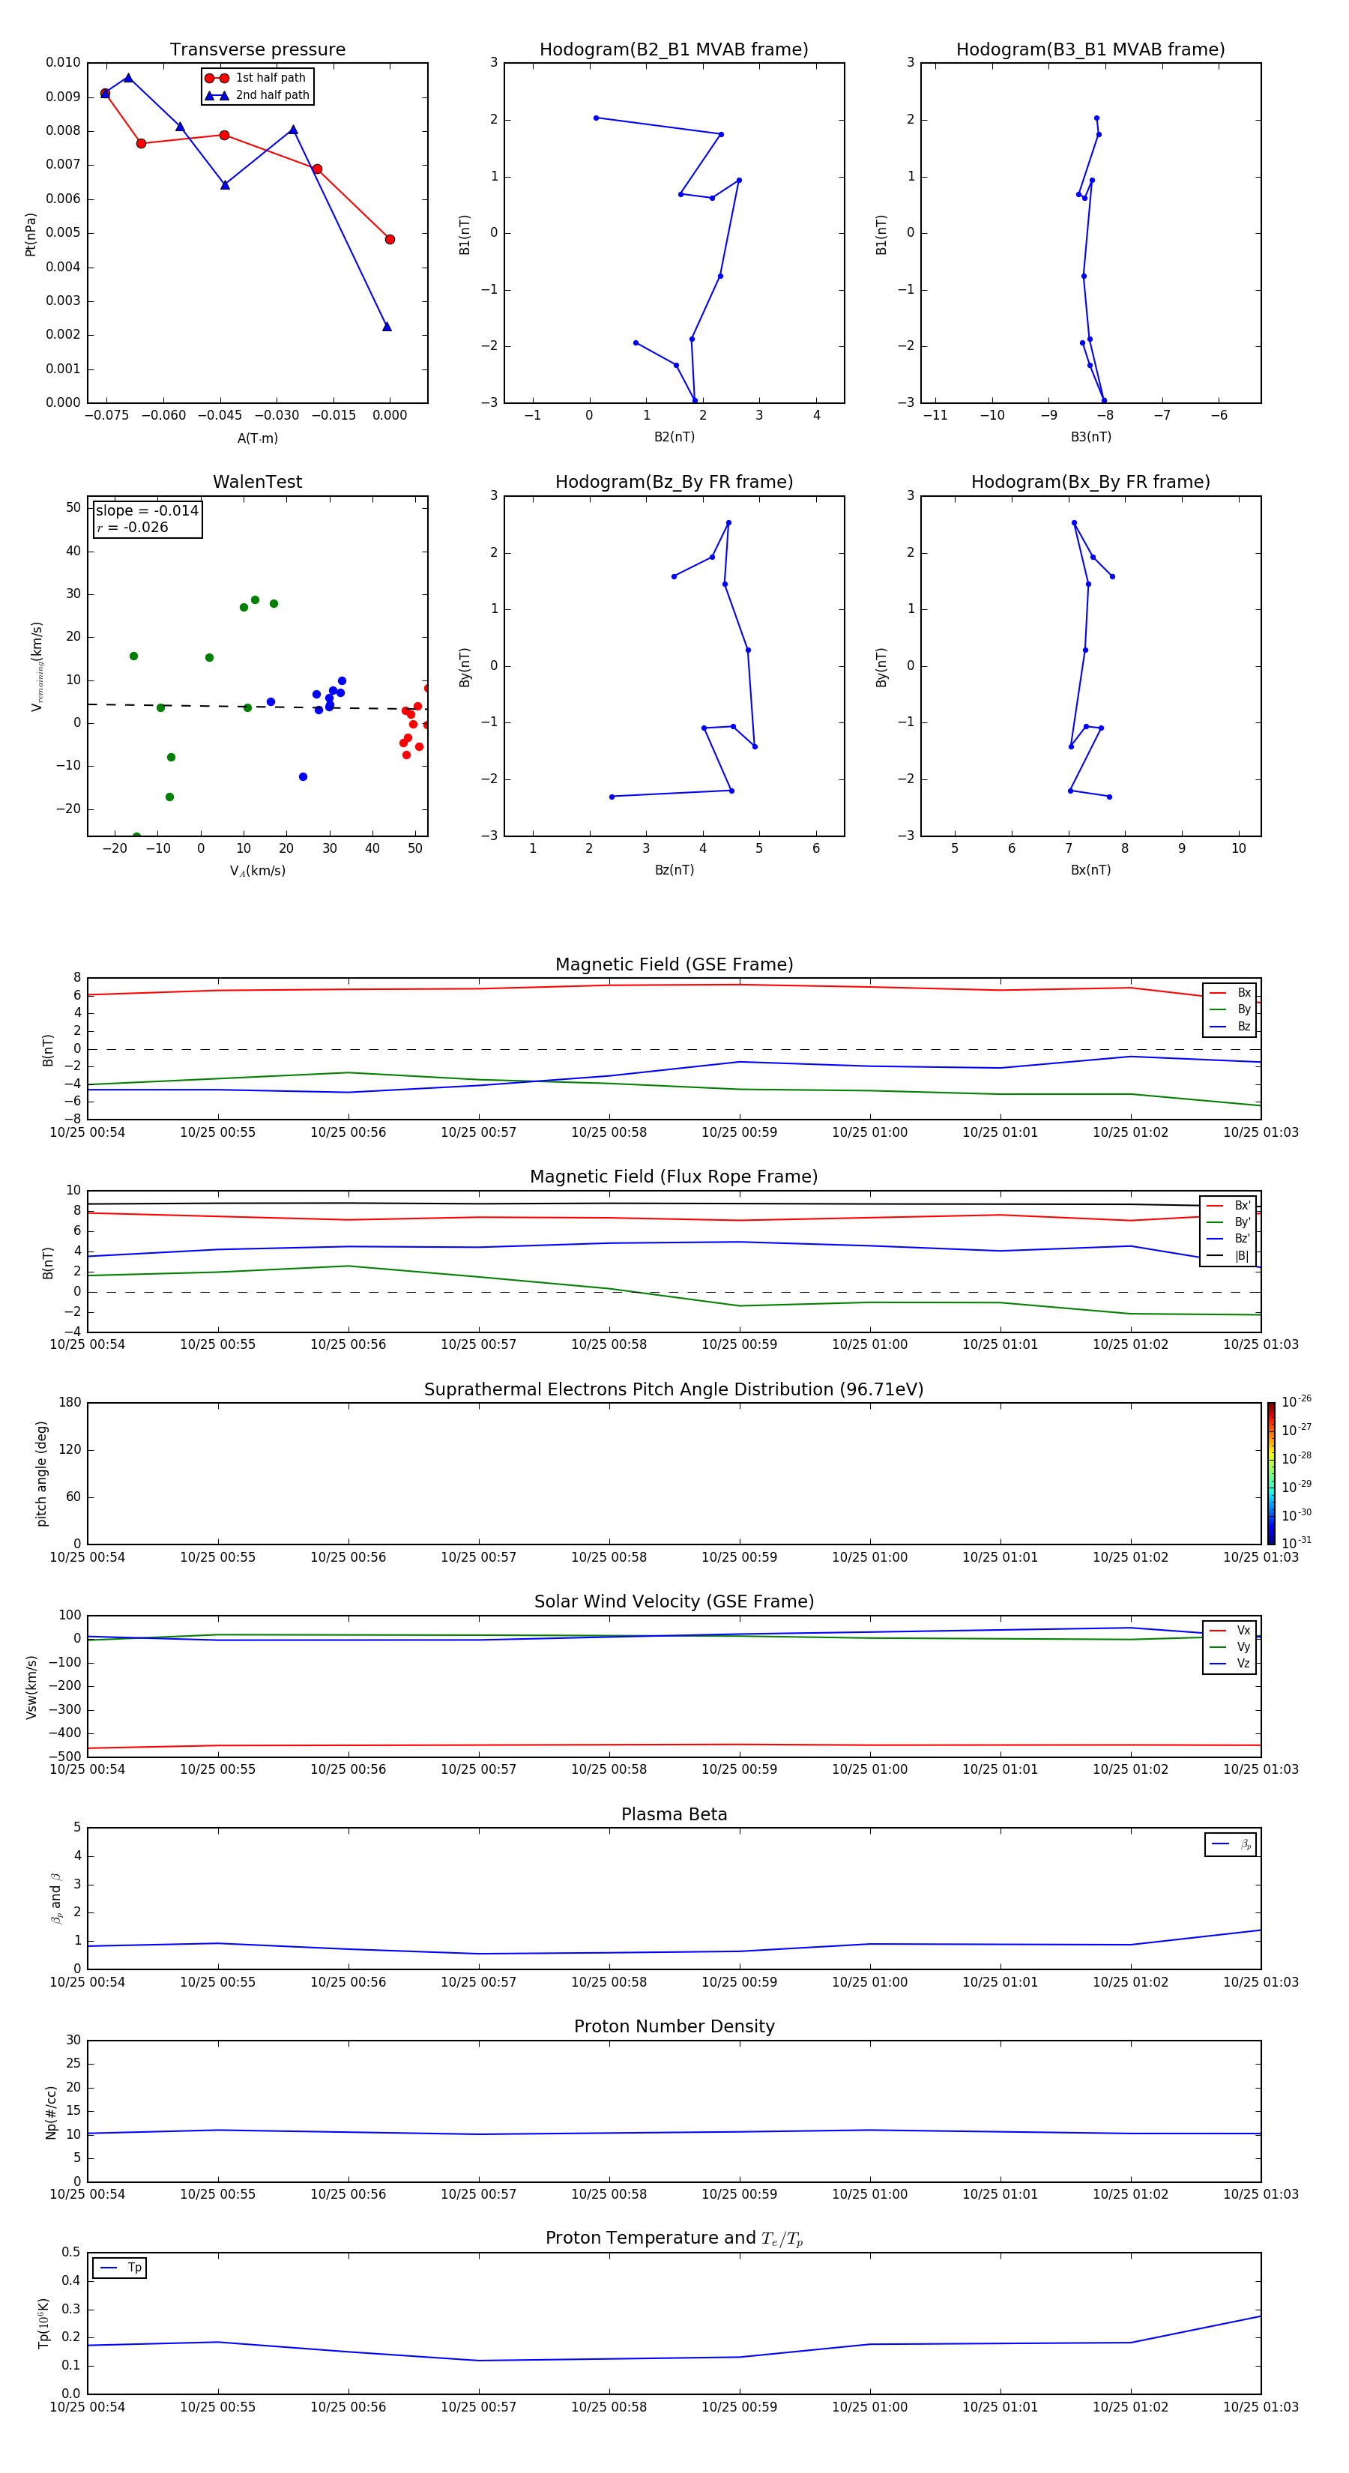1349x2473 pixels.
Task: Click the "A(T·m)" x-axis label
Action: [257, 438]
